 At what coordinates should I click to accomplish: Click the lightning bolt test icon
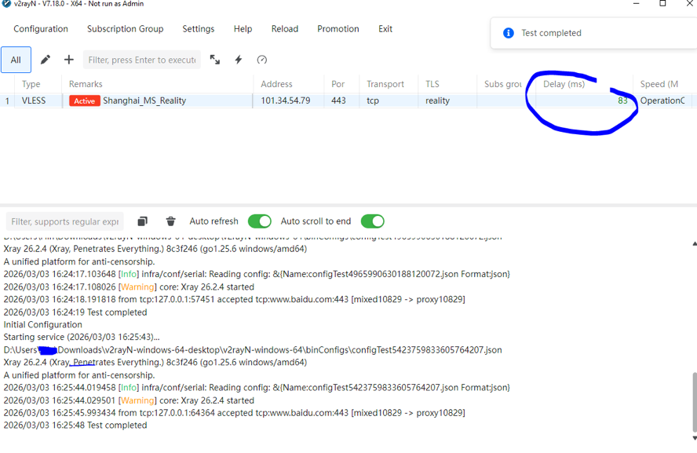pos(239,60)
